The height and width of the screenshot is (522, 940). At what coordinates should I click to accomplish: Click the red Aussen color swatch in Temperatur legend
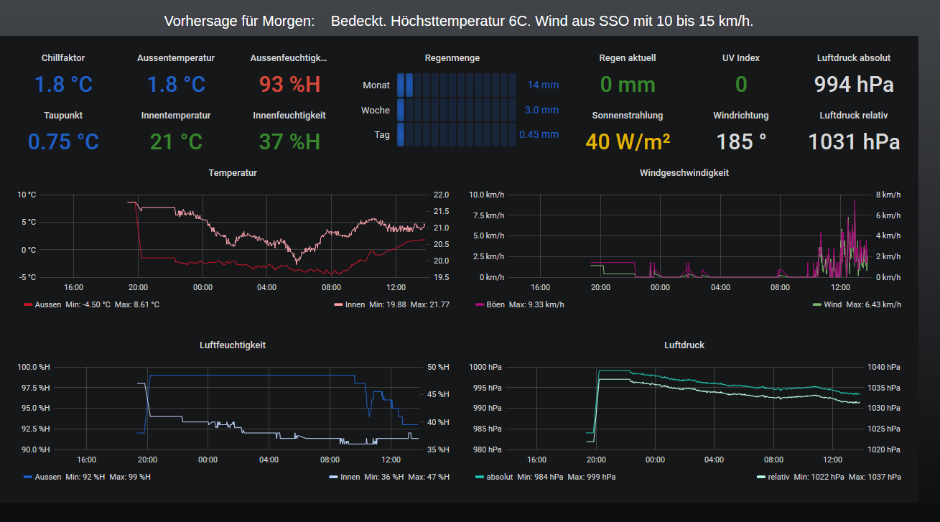pyautogui.click(x=28, y=304)
